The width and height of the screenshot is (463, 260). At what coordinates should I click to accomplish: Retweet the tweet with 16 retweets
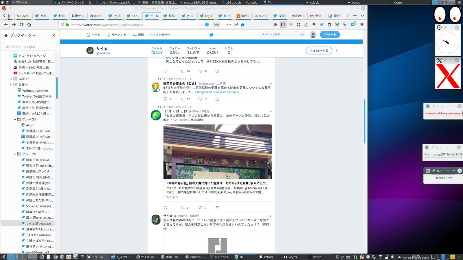click(x=183, y=71)
